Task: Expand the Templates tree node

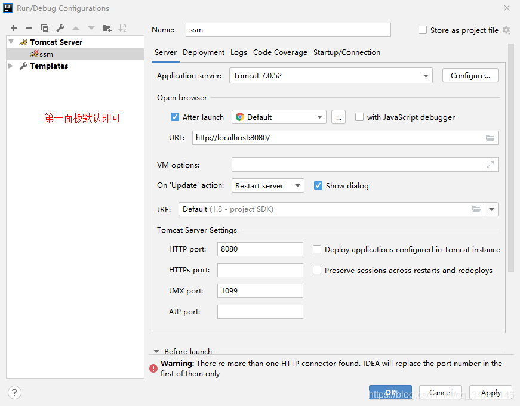Action: [11, 66]
